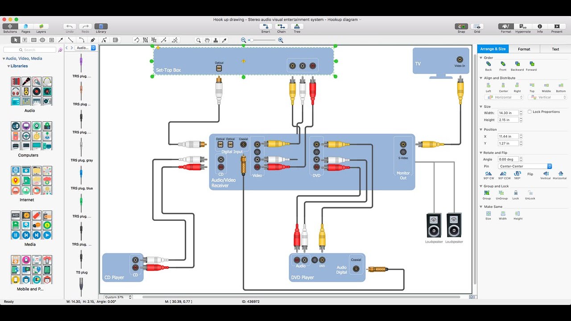This screenshot has height=321, width=571.
Task: Bring shape to Front
Action: point(503,66)
